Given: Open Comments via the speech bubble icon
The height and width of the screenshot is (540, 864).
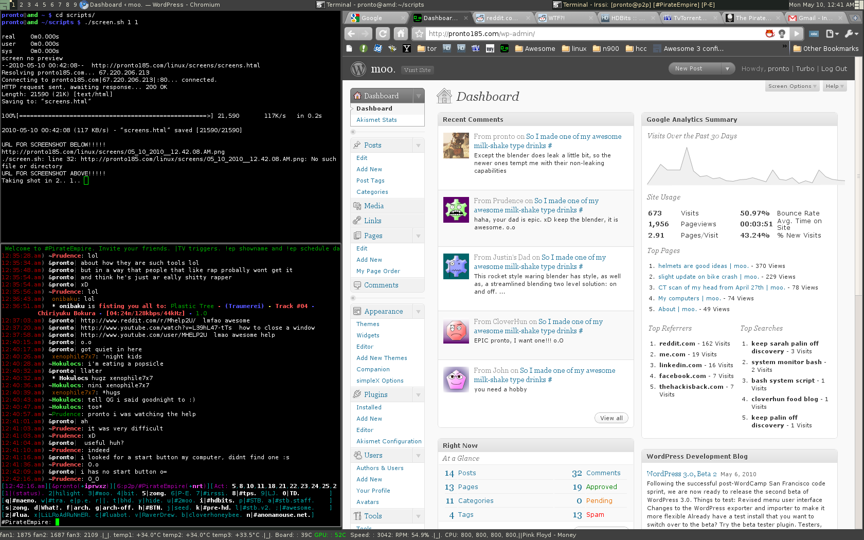Looking at the screenshot, I should (x=357, y=285).
